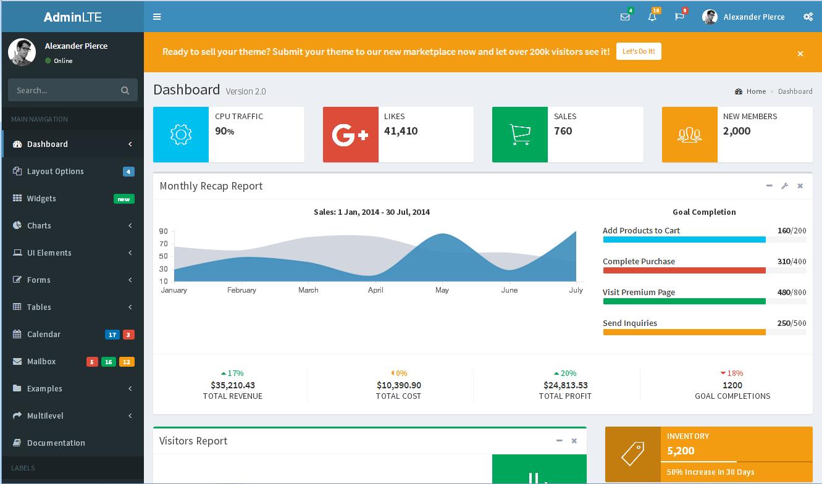Open the control sidebar gears icon
The height and width of the screenshot is (484, 822).
point(808,17)
